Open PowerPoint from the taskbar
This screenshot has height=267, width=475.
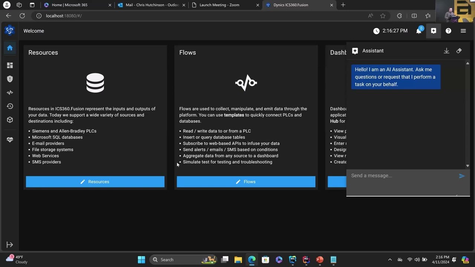(x=320, y=260)
